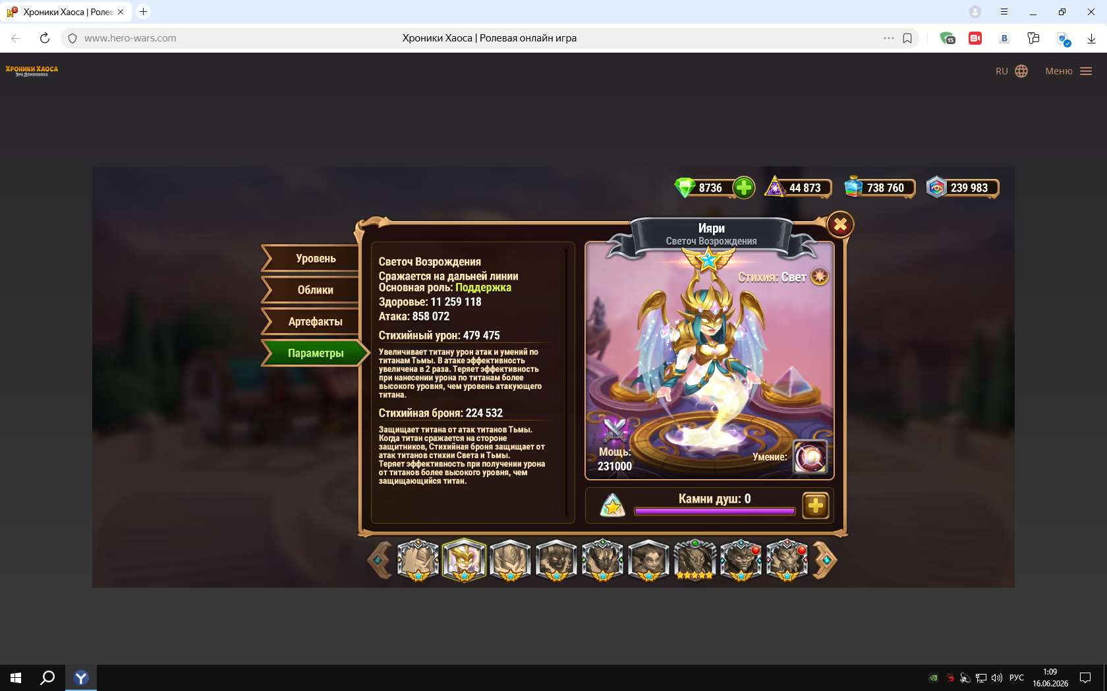
Task: Open the browser downloads
Action: 1091,38
